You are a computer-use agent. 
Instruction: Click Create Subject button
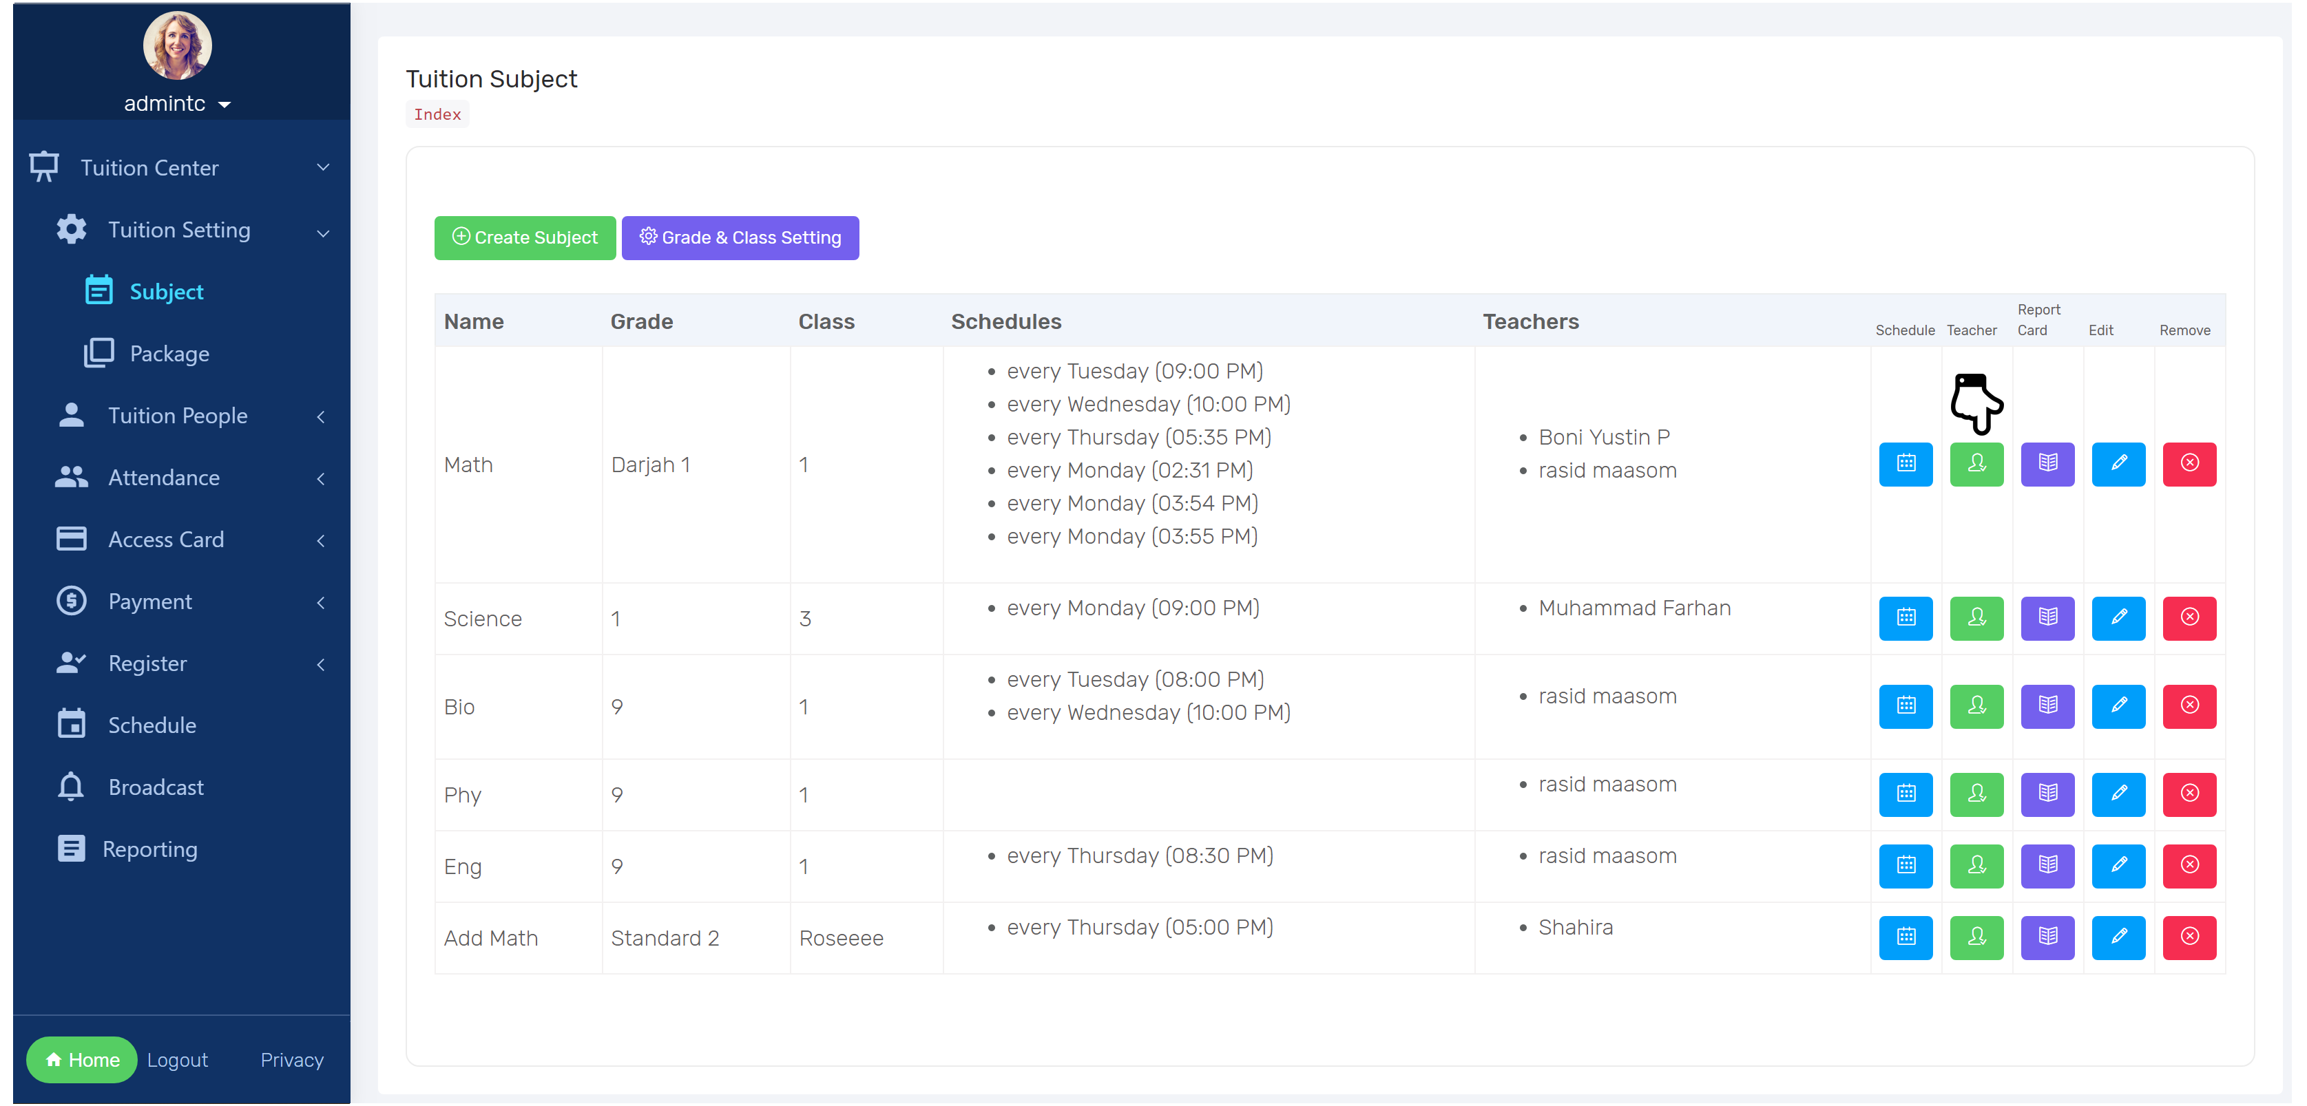pos(524,237)
